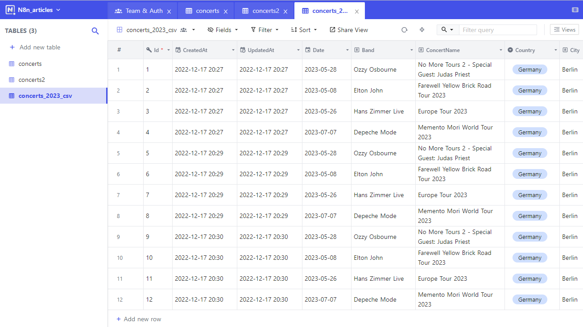This screenshot has height=327, width=583.
Task: Open the Band column options dropdown
Action: pyautogui.click(x=411, y=50)
